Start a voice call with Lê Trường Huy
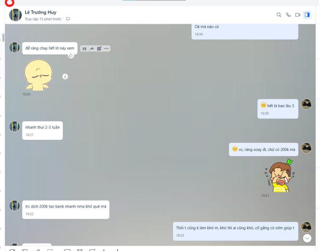Viewport: 319px width, 251px height. [x=288, y=15]
